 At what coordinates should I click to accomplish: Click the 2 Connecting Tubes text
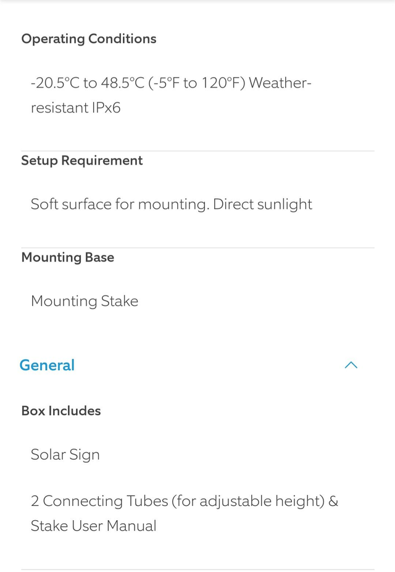click(99, 501)
